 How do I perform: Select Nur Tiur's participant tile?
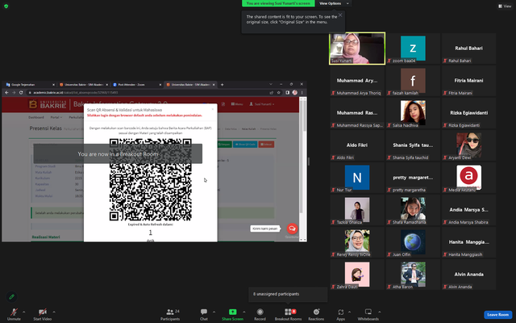click(x=357, y=178)
